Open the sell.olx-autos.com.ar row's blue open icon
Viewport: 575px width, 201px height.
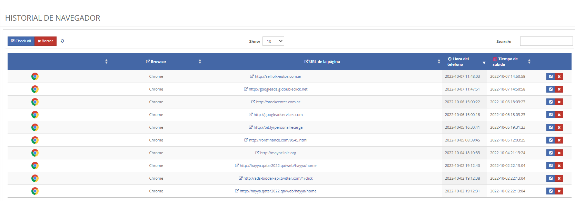point(551,76)
